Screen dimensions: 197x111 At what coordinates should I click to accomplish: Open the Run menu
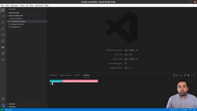click(32, 6)
